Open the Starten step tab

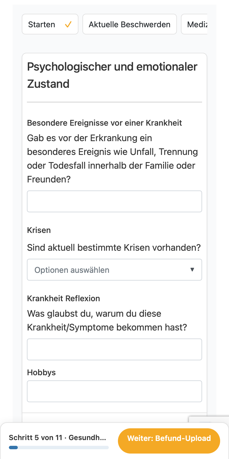50,24
